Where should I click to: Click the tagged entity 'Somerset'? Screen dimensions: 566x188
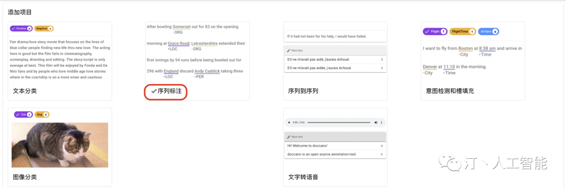181,27
